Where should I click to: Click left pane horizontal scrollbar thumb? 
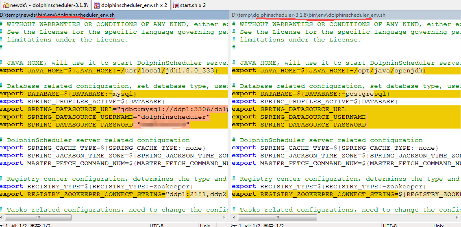pyautogui.click(x=38, y=218)
